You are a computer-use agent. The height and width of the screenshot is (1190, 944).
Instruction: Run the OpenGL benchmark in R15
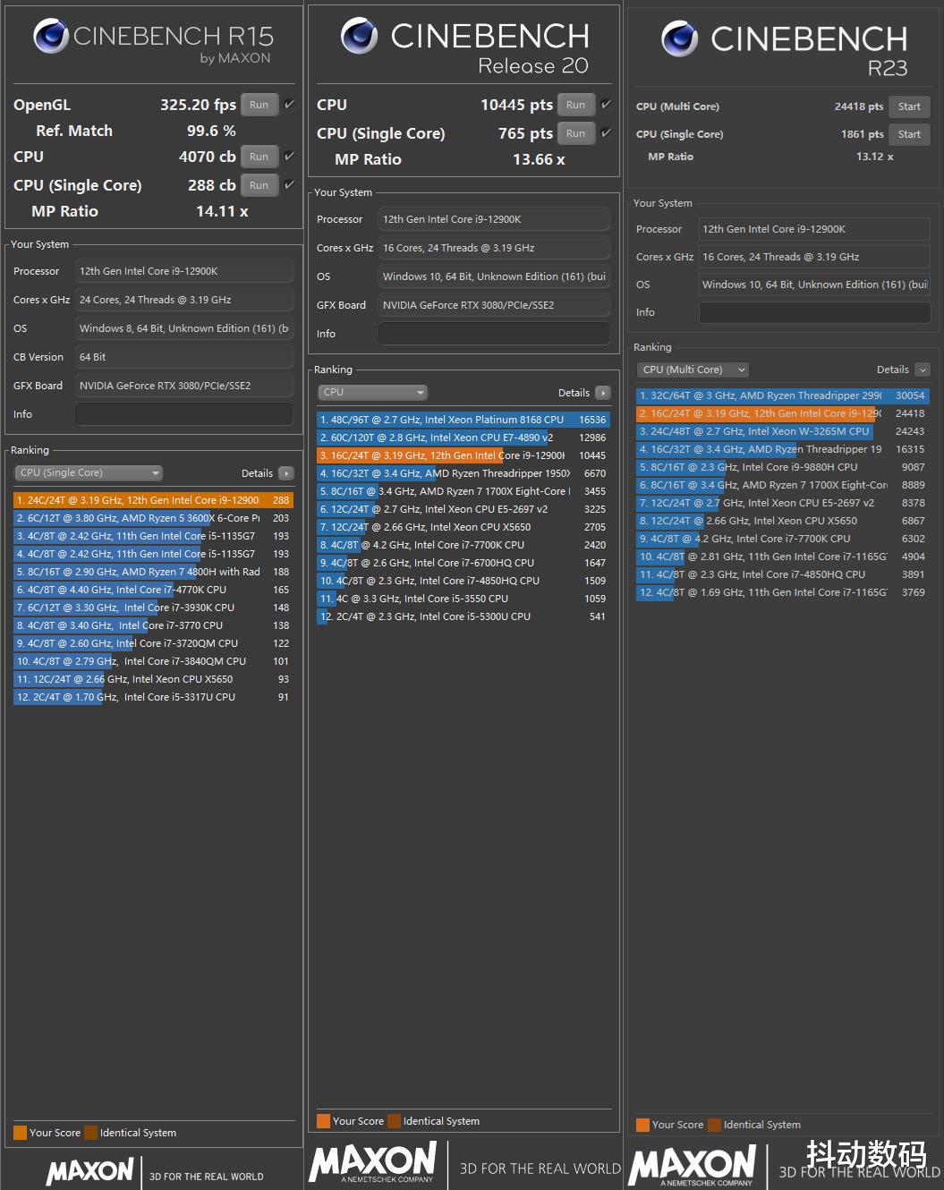pyautogui.click(x=259, y=105)
